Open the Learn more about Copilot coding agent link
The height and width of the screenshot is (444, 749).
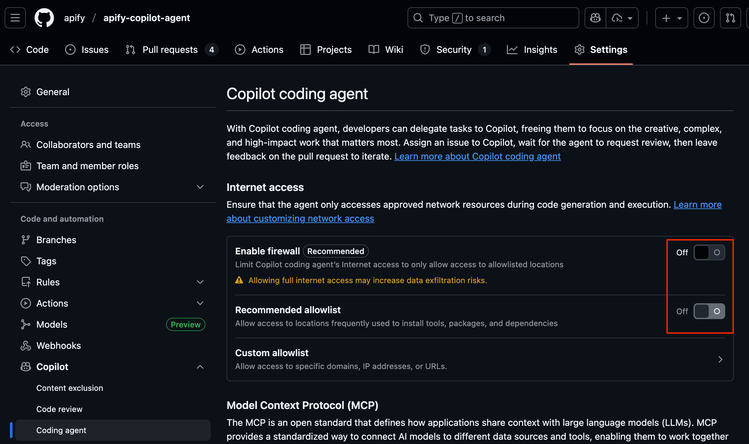tap(477, 156)
